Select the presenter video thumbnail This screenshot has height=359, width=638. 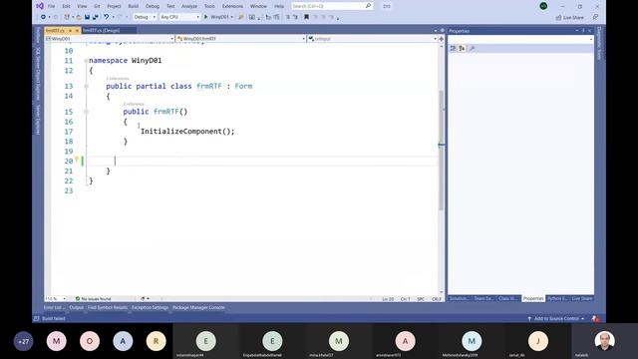click(x=605, y=341)
